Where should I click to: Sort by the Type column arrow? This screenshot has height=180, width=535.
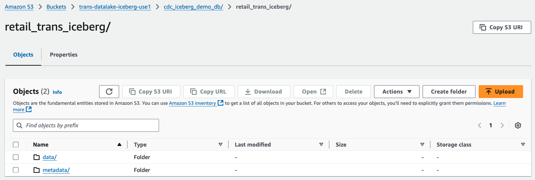click(221, 145)
